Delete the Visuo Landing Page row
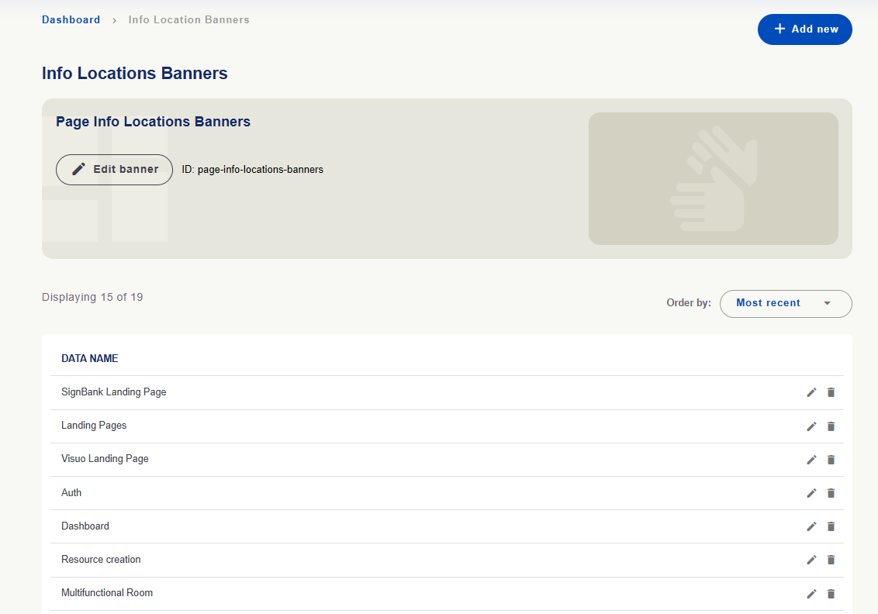This screenshot has height=614, width=878. click(x=831, y=460)
